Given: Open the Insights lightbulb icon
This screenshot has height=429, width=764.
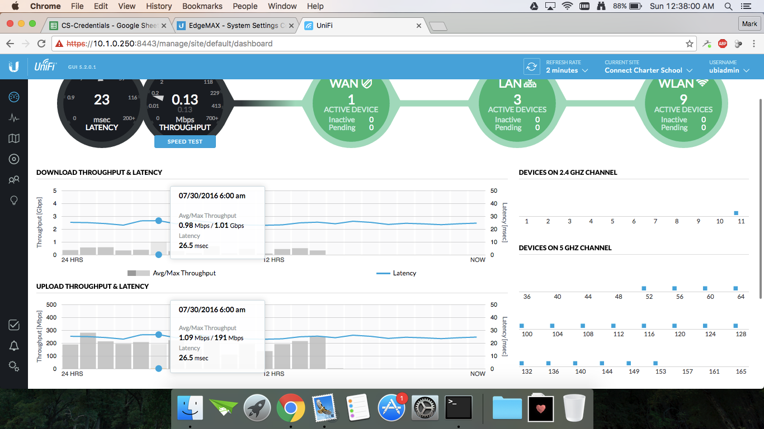Looking at the screenshot, I should click(14, 201).
